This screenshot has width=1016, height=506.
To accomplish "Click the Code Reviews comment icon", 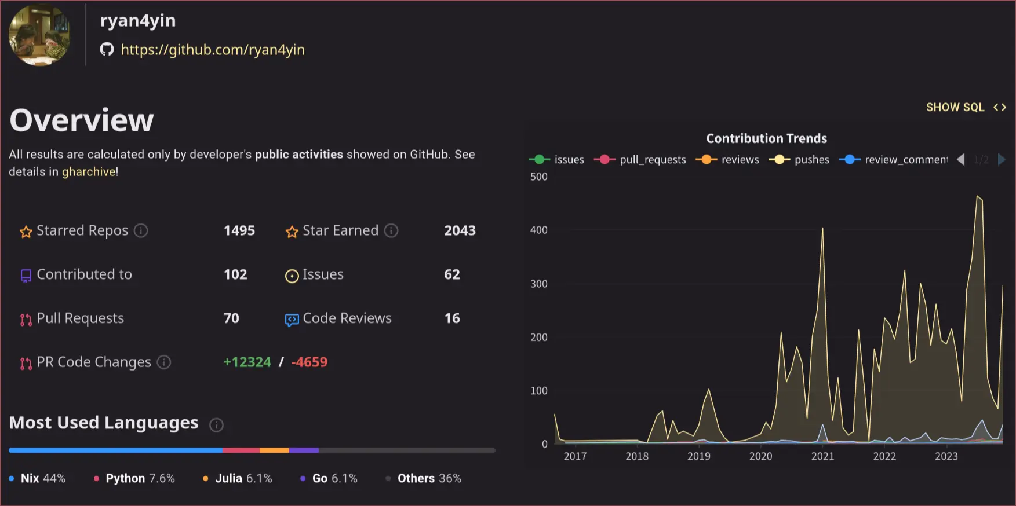I will 292,320.
